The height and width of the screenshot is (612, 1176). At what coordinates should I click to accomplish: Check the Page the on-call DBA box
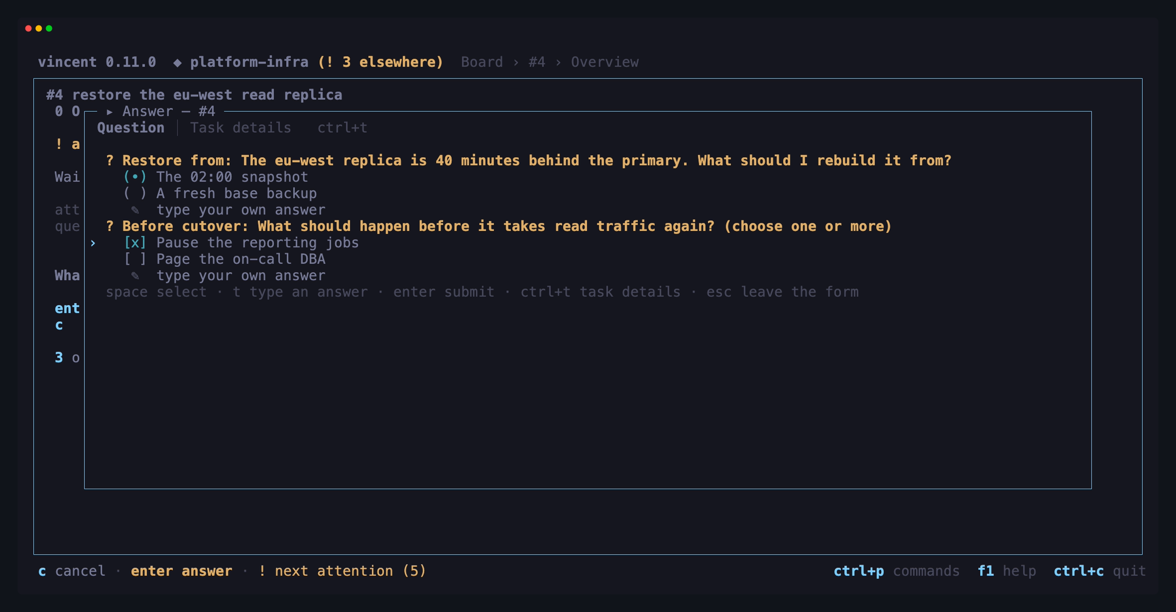[224, 259]
